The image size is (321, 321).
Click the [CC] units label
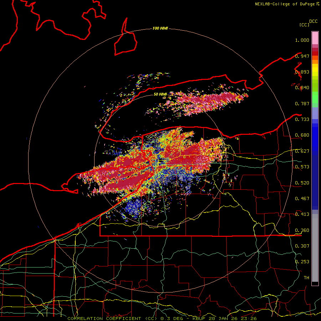click(304, 25)
